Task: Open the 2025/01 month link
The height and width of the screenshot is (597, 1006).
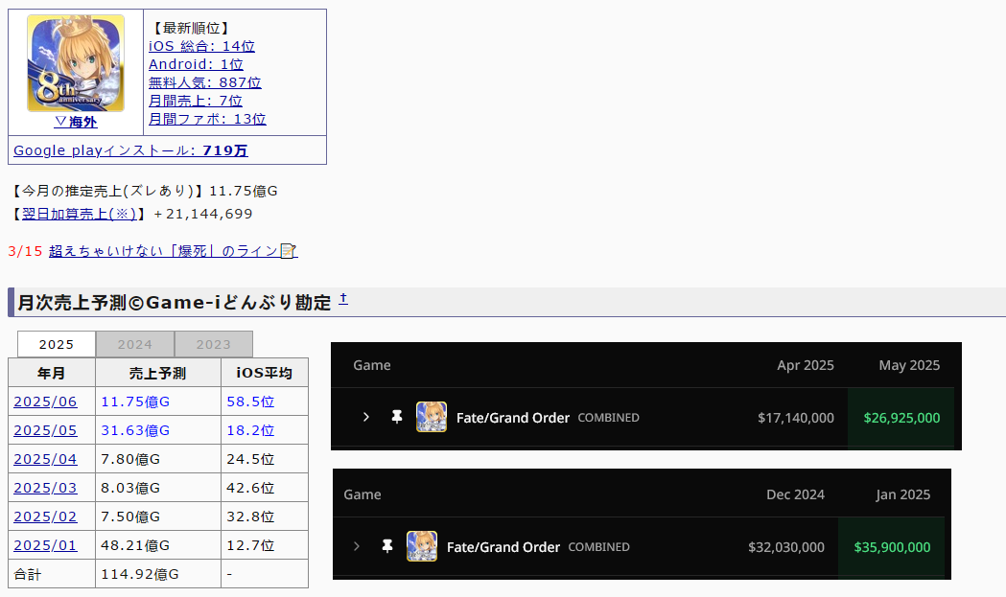Action: pyautogui.click(x=45, y=545)
